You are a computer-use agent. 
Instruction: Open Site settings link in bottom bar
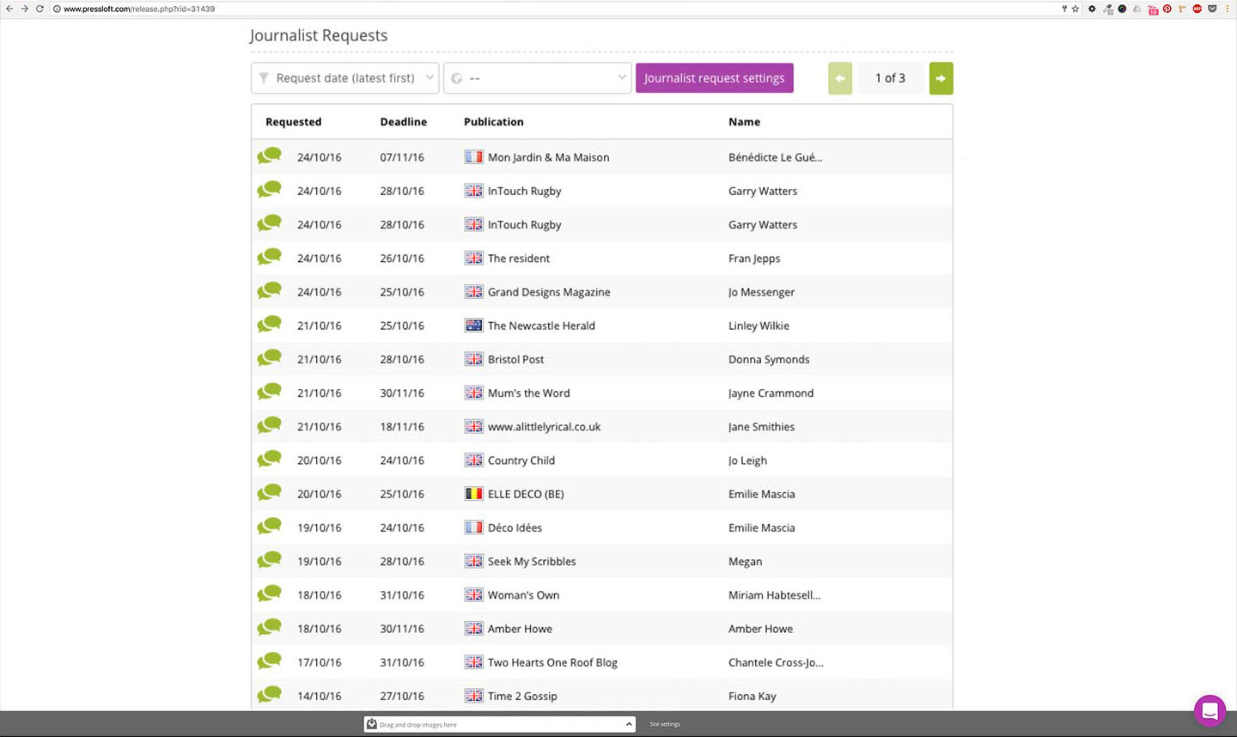[x=664, y=724]
